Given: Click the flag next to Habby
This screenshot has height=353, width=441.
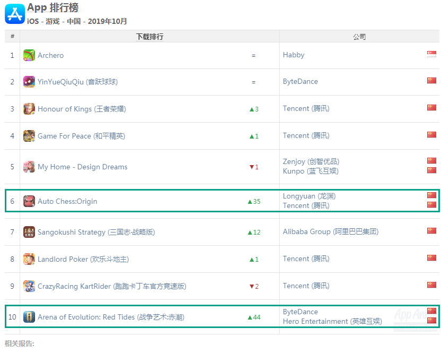Looking at the screenshot, I should [x=431, y=54].
